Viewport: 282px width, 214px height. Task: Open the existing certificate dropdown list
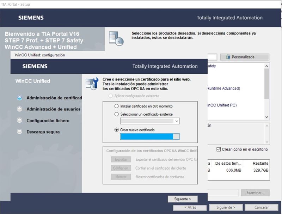tap(177, 121)
